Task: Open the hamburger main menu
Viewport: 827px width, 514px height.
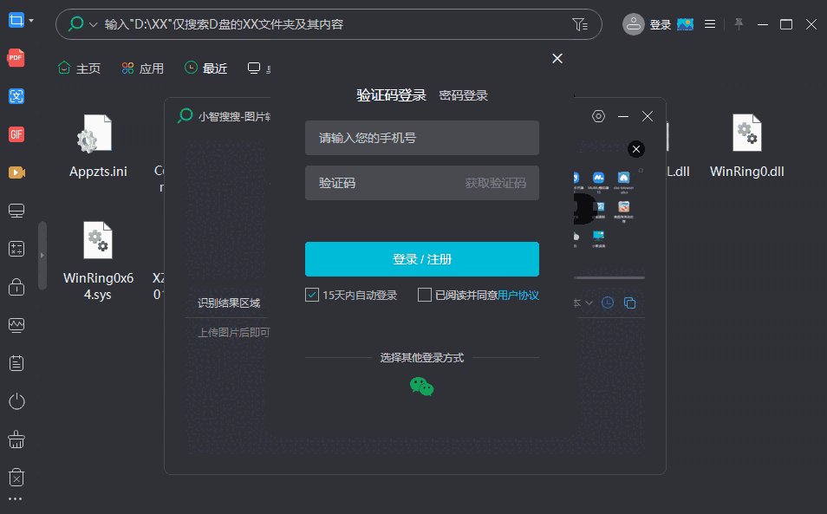Action: (710, 24)
